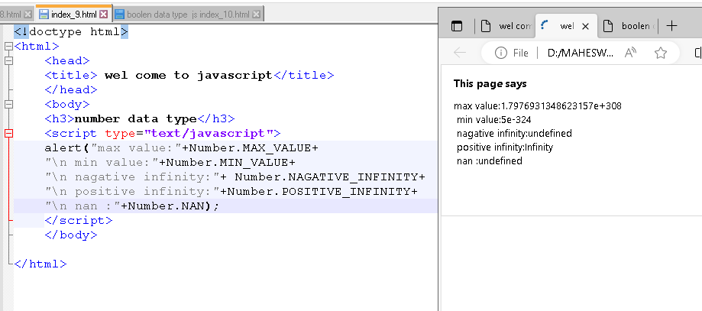Screen dimensions: 702x311
Task: Collapse the red <script> fold marker
Action: click(x=9, y=134)
